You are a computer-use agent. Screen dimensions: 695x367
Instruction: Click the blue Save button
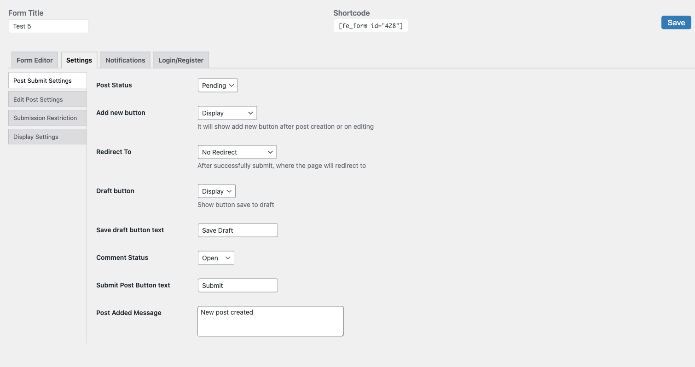(x=676, y=23)
